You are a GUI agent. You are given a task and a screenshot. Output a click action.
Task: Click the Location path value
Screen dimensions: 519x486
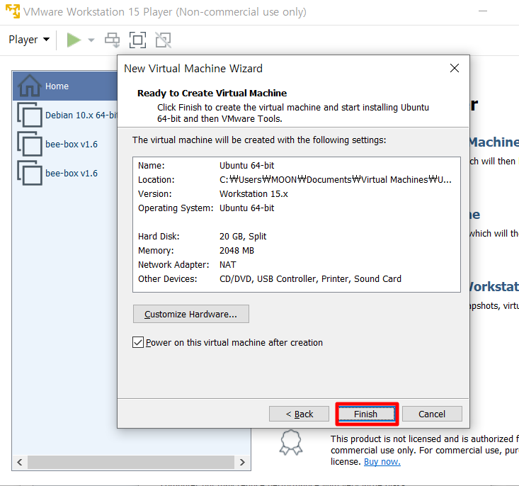tap(336, 179)
